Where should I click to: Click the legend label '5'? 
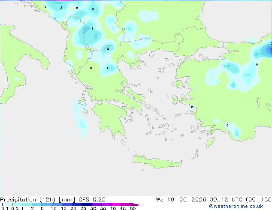click(42, 208)
